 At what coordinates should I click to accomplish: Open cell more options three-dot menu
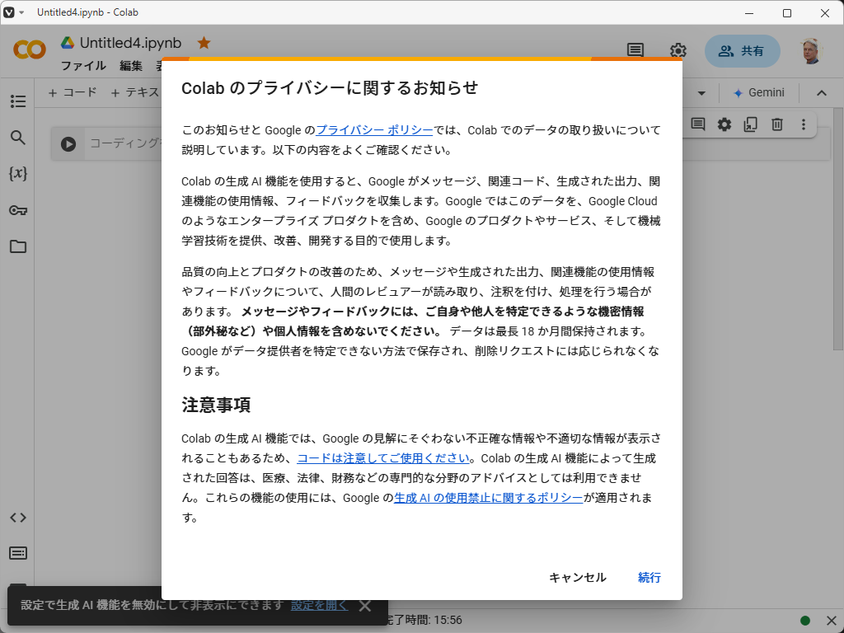pos(803,124)
